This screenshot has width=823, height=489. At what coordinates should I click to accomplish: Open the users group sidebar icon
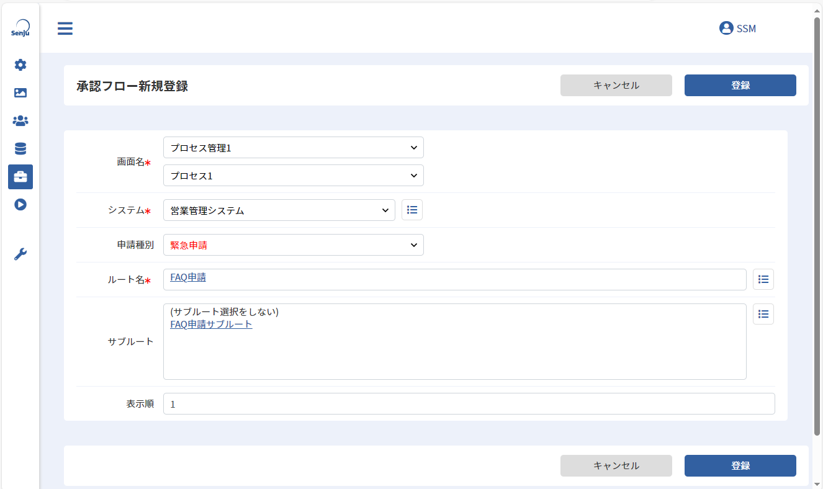click(x=20, y=120)
